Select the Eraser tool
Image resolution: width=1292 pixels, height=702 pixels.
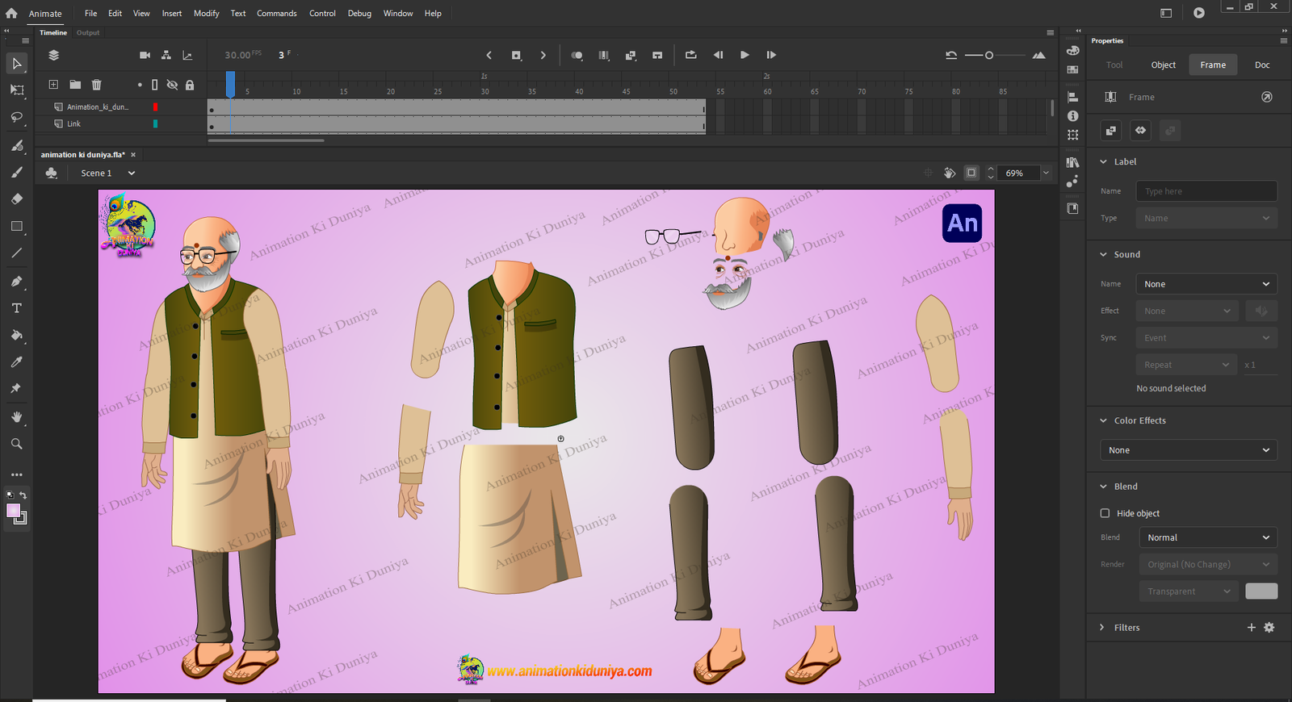click(x=16, y=198)
